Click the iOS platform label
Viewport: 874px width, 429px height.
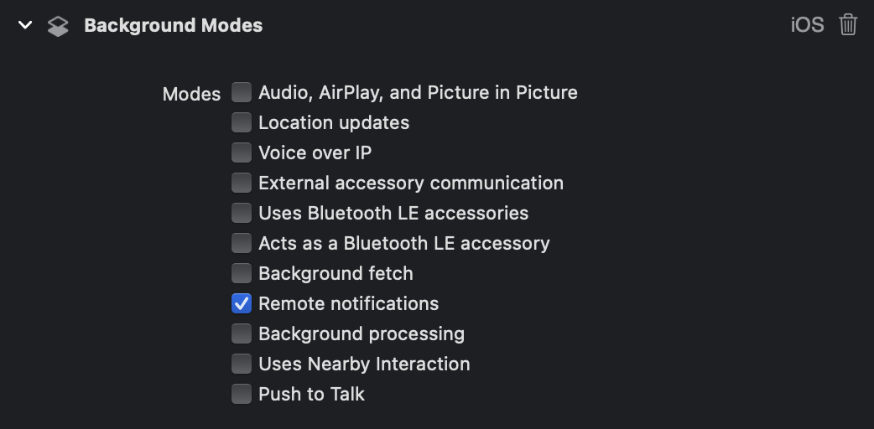[807, 25]
